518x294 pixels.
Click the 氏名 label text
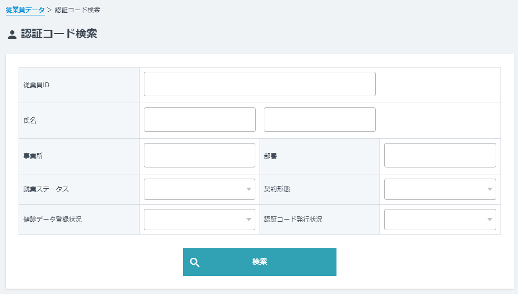pyautogui.click(x=30, y=121)
